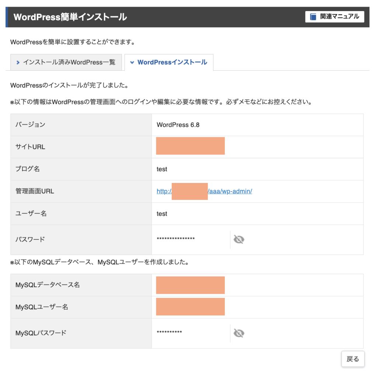Reveal the MySQLパスワード with eye icon
This screenshot has height=377, width=376.
[x=239, y=333]
